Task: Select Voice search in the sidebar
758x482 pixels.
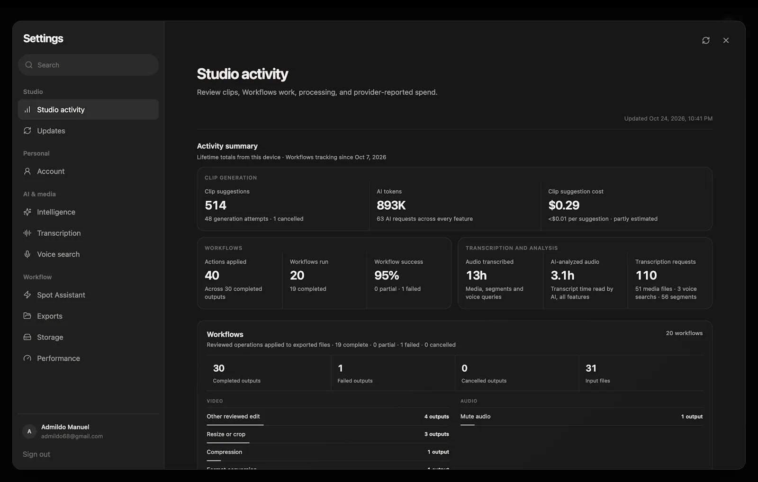Action: pyautogui.click(x=88, y=254)
